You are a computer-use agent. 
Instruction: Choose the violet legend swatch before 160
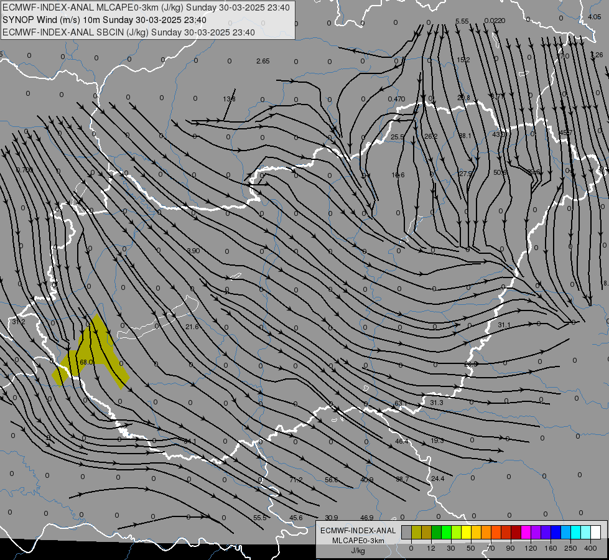pos(546,532)
